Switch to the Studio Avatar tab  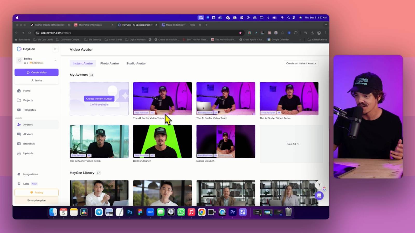pyautogui.click(x=136, y=63)
